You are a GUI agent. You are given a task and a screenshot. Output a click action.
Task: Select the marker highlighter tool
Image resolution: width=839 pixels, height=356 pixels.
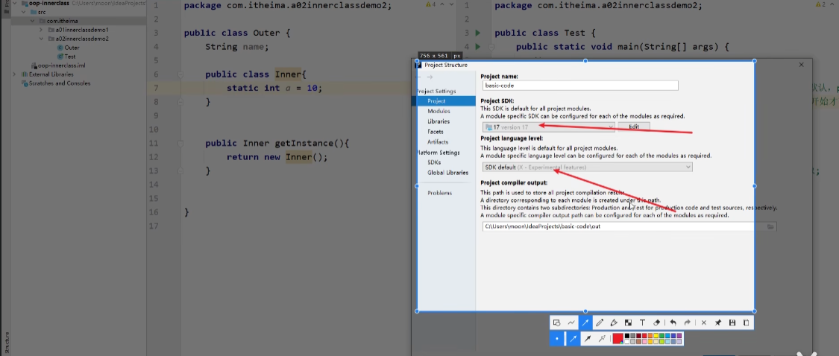615,322
